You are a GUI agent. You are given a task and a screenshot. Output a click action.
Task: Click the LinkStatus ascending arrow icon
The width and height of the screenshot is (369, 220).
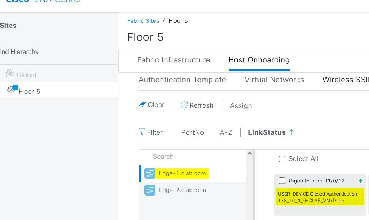(291, 132)
